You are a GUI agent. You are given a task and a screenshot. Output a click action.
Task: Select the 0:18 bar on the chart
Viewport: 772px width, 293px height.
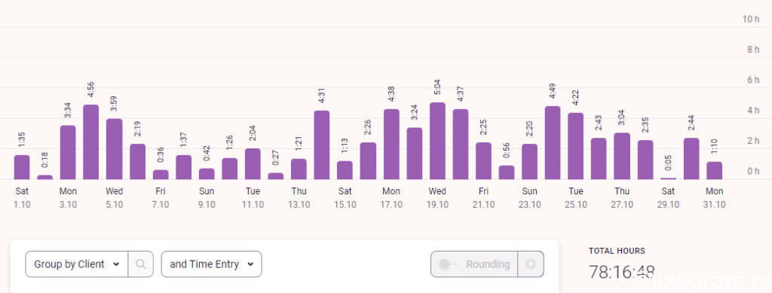[x=44, y=177]
